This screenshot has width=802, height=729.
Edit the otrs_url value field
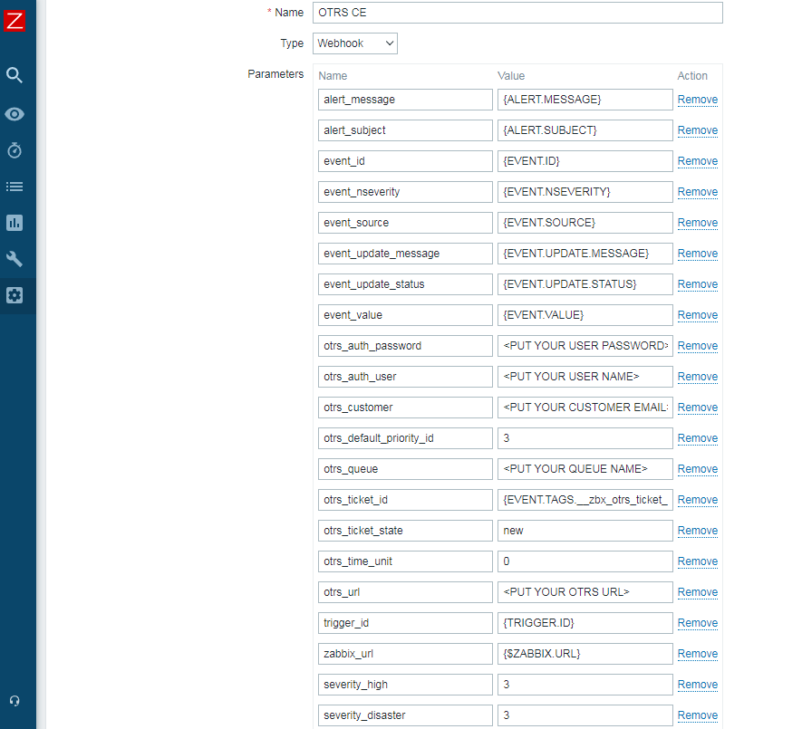tap(585, 592)
